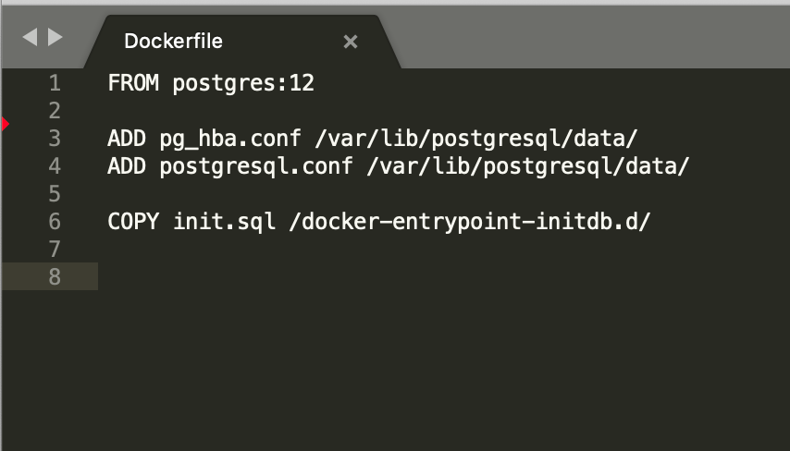Click line number 6 in gutter
The image size is (790, 451).
click(x=55, y=222)
